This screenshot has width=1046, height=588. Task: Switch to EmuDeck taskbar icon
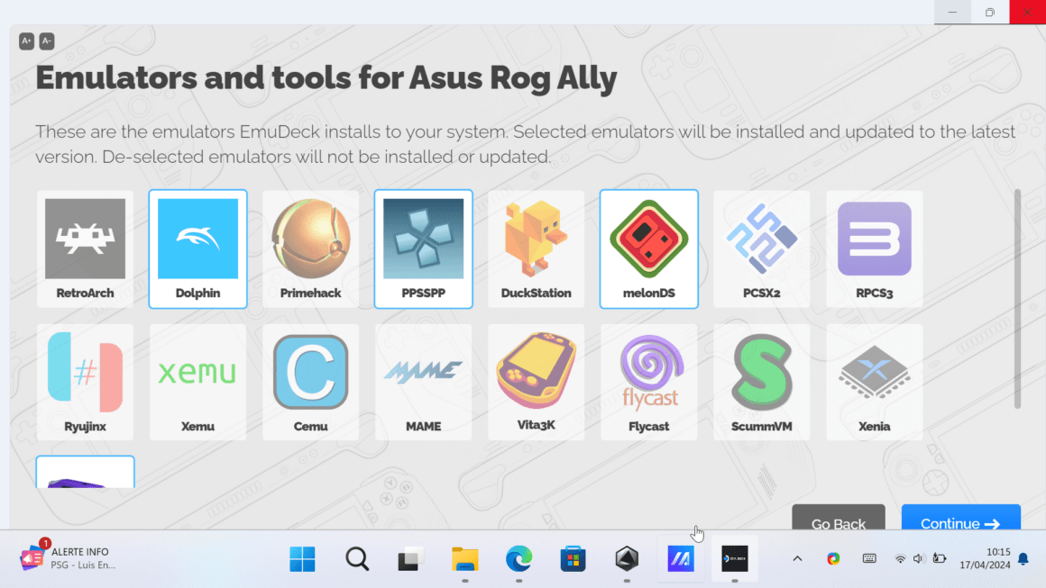click(x=735, y=558)
